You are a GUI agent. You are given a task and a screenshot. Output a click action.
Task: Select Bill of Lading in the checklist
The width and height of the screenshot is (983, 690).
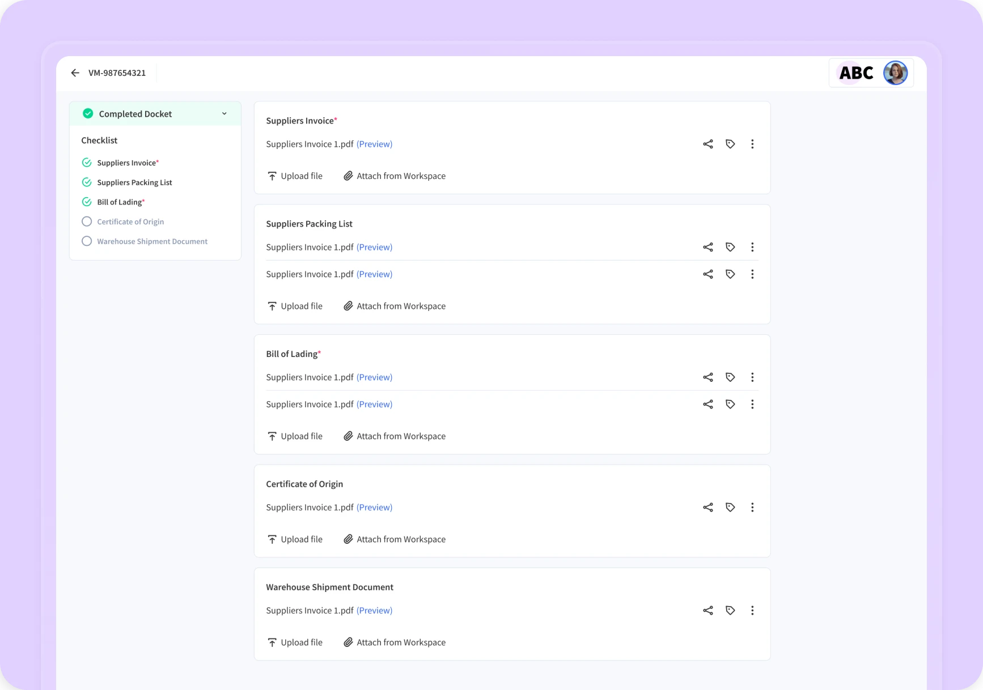pos(119,202)
